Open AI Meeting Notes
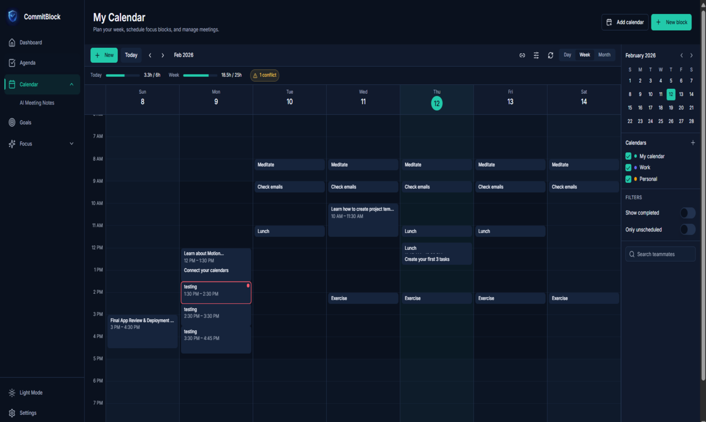This screenshot has height=422, width=706. click(37, 103)
